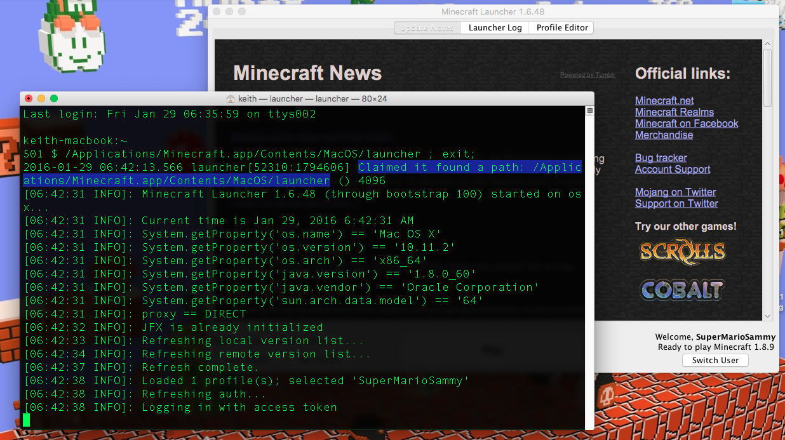Image resolution: width=785 pixels, height=440 pixels.
Task: Follow the Support on Twitter link
Action: tap(676, 203)
